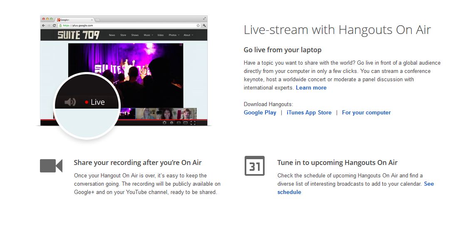Open a new tab beside Google+

point(98,20)
